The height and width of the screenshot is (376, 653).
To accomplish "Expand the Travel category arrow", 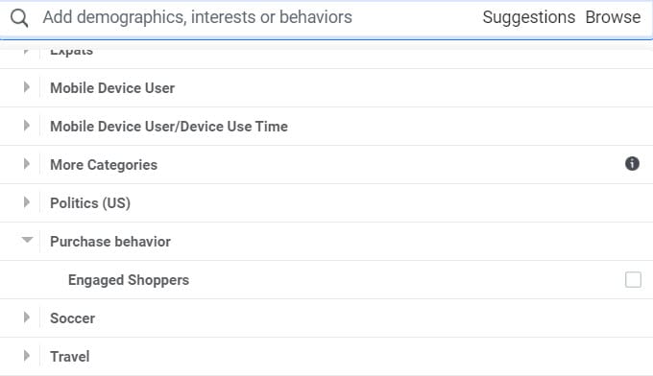I will pyautogui.click(x=27, y=356).
